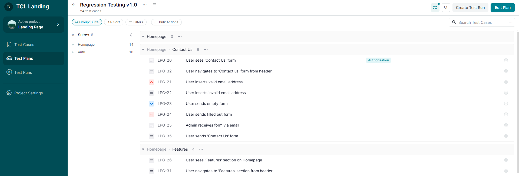519x176 pixels.
Task: Click the Authorization tag on LPG-20
Action: pyautogui.click(x=378, y=60)
